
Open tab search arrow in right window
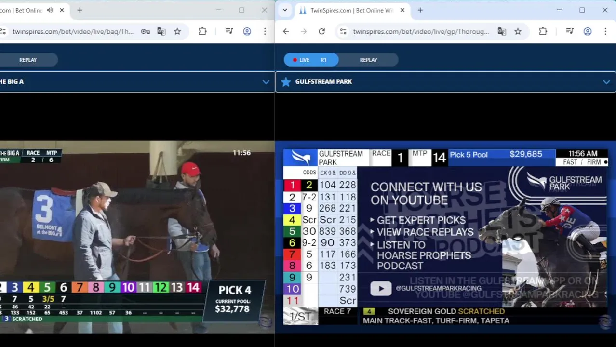[285, 10]
